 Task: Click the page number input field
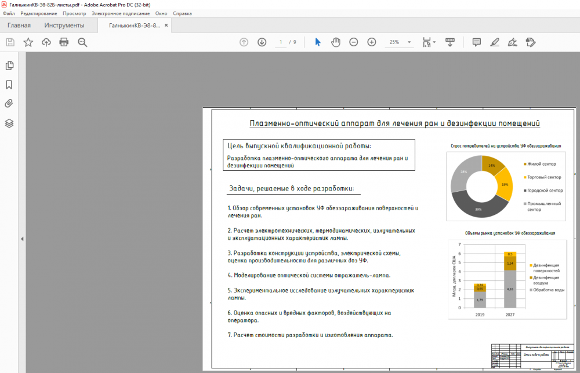click(281, 42)
